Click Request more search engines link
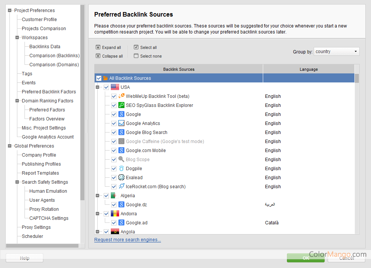The width and height of the screenshot is (371, 268). tap(127, 240)
